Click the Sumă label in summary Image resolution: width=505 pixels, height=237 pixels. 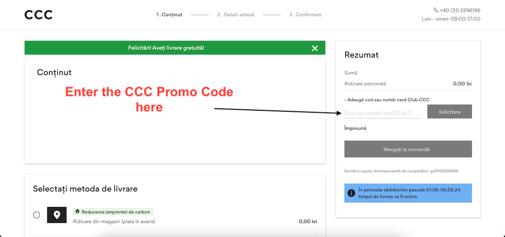click(351, 73)
